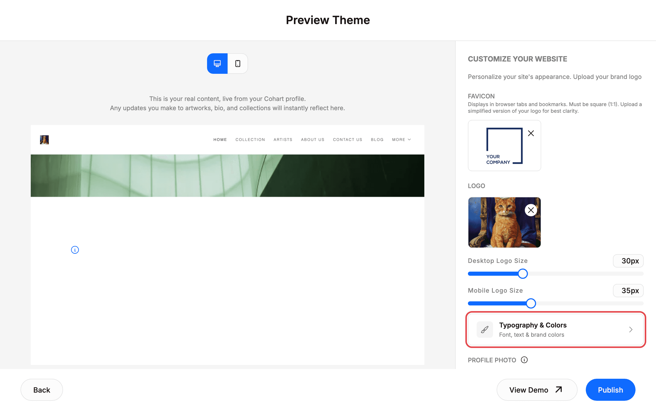Image resolution: width=656 pixels, height=410 pixels.
Task: Click the Back button
Action: pyautogui.click(x=42, y=390)
